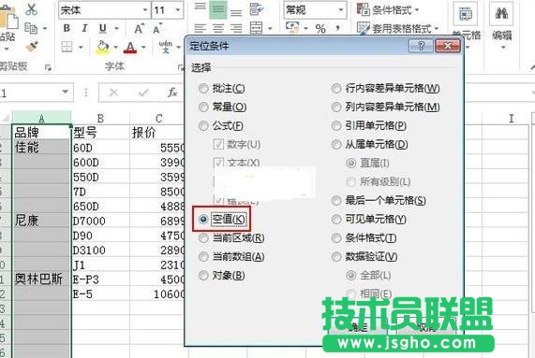Click the dialog Help question mark button
The image size is (535, 358).
421,46
